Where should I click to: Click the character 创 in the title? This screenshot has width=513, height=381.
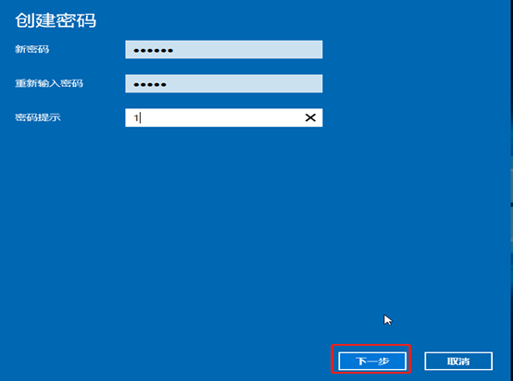[25, 20]
